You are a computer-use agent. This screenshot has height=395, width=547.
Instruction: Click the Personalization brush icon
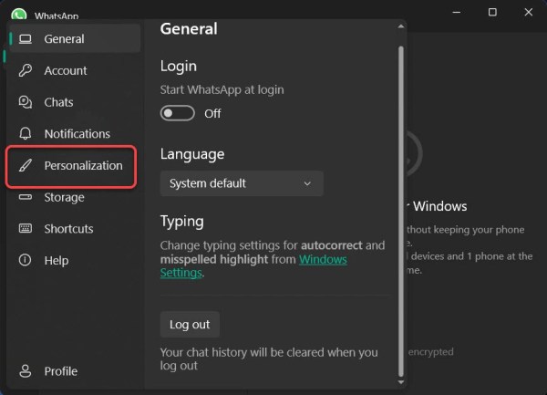(x=26, y=165)
